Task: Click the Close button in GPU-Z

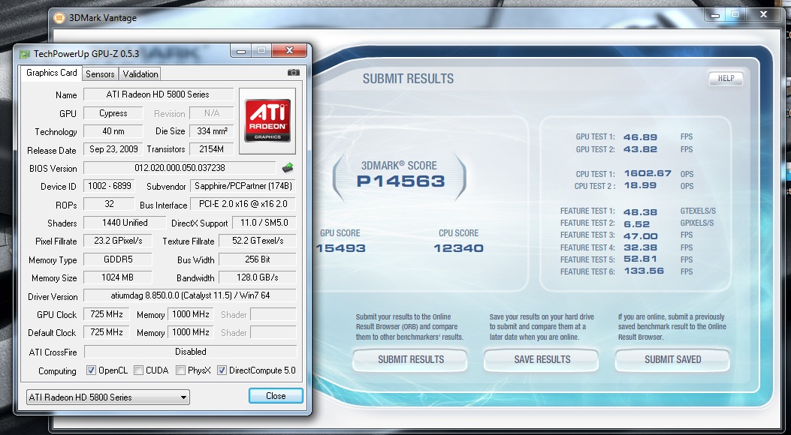Action: 276,396
